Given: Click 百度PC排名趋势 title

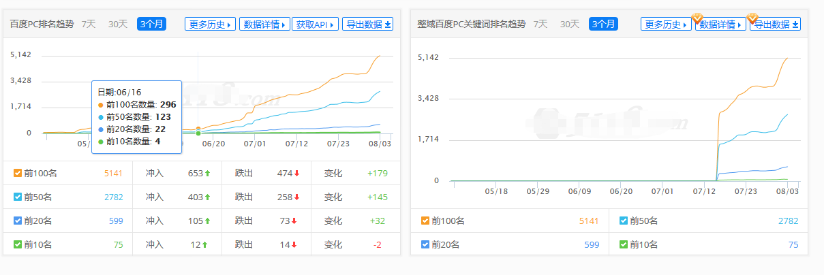Looking at the screenshot, I should (42, 24).
